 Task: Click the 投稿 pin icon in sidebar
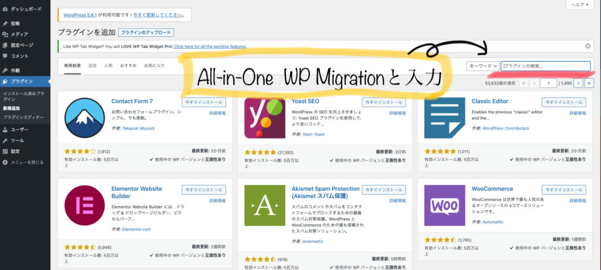[x=5, y=23]
